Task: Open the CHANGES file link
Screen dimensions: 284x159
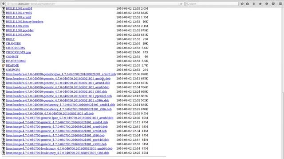Action: click(x=13, y=44)
